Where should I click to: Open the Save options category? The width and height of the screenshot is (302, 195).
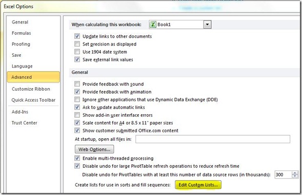click(16, 55)
